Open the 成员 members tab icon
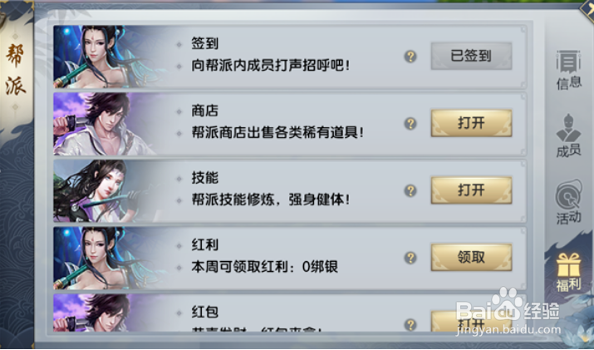 (568, 136)
